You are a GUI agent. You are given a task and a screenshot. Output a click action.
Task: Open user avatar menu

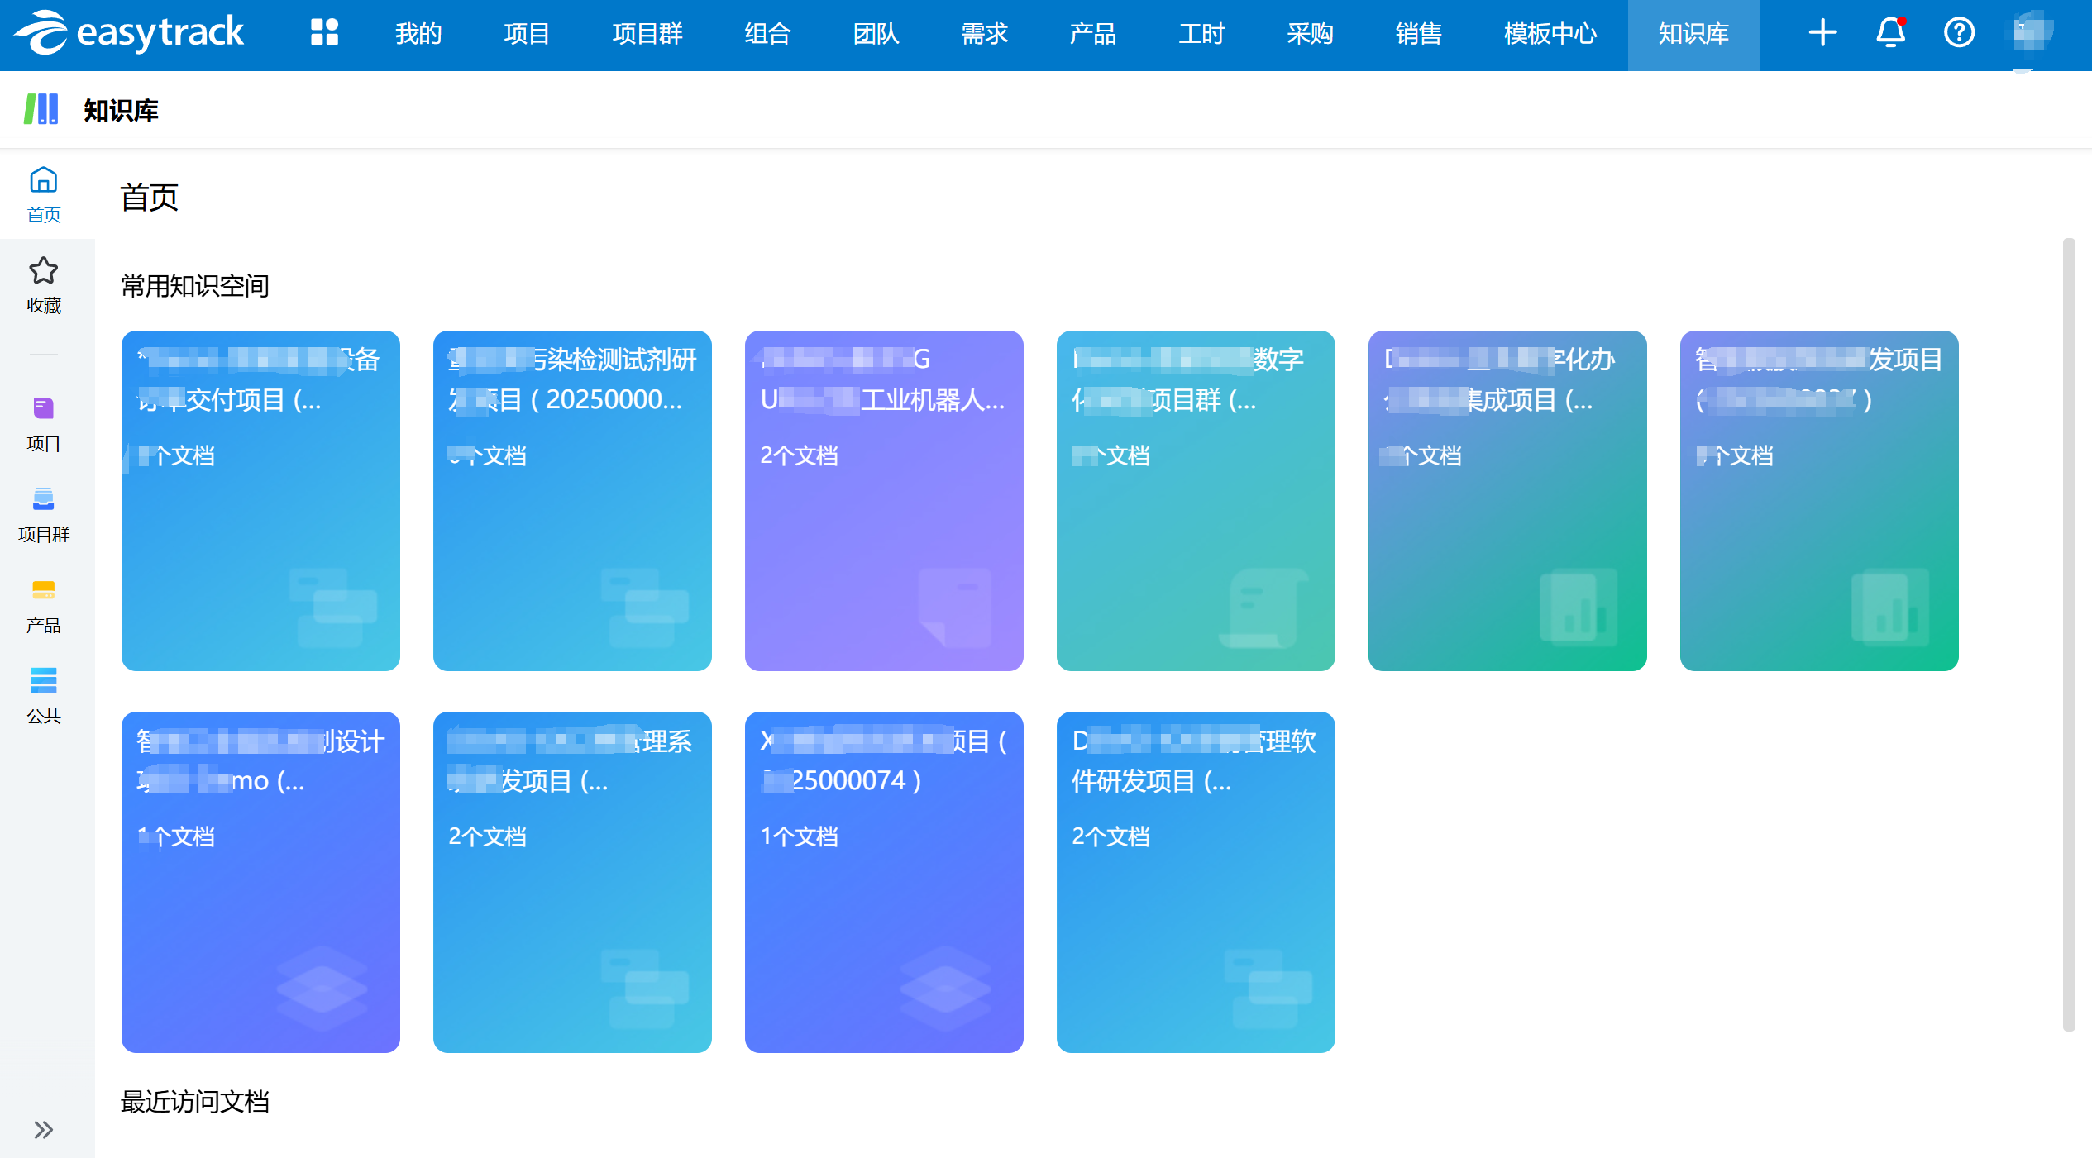[x=2030, y=33]
